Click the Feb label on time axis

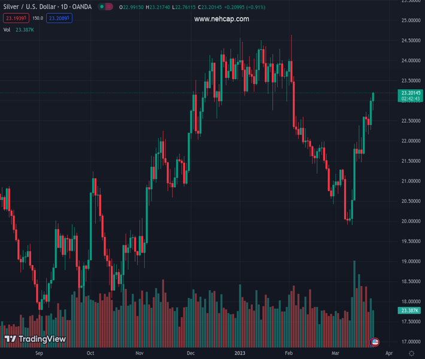coord(289,354)
